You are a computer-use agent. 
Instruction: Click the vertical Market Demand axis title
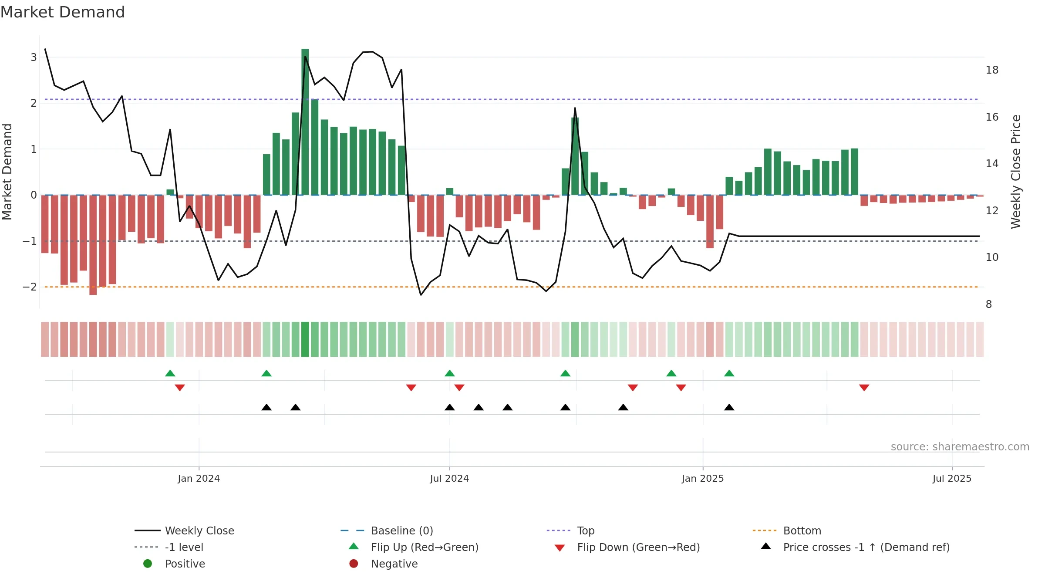(x=7, y=172)
